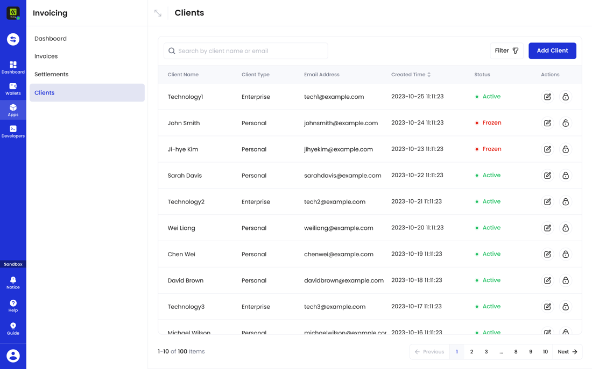Edit the David Brown client
This screenshot has width=592, height=369.
pyautogui.click(x=547, y=280)
